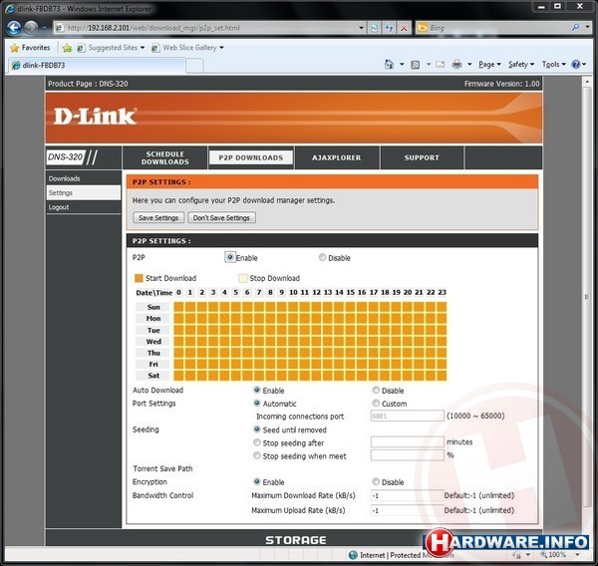
Task: Select Stop seeding when meet option
Action: (x=257, y=455)
